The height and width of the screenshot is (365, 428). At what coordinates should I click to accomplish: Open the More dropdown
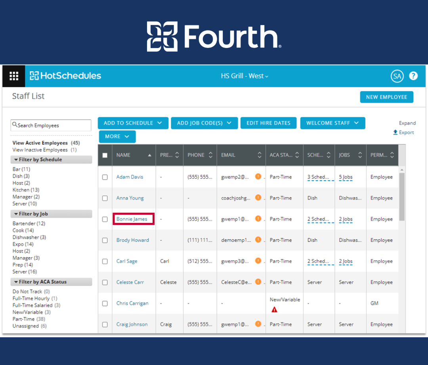pyautogui.click(x=117, y=136)
